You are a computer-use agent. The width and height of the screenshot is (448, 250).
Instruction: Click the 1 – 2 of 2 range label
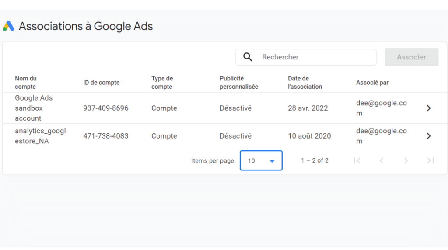(315, 160)
